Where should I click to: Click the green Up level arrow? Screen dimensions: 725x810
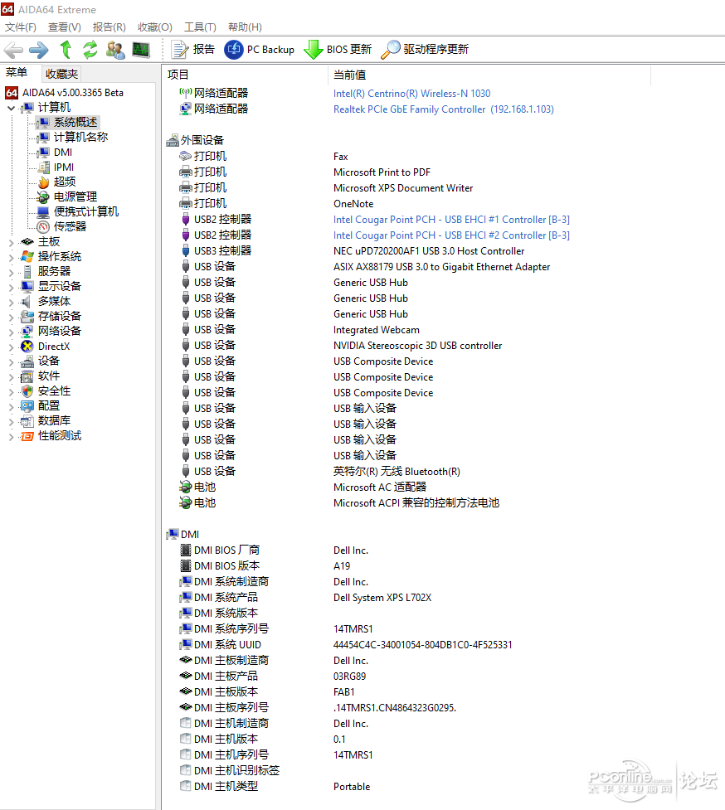[66, 50]
